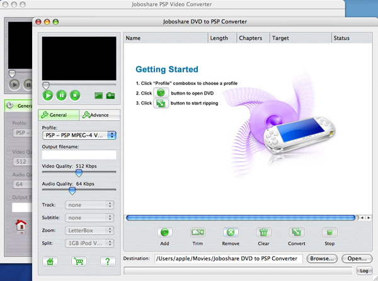This screenshot has width=378, height=281.
Task: Click the Add icon to open DVD
Action: (x=164, y=232)
